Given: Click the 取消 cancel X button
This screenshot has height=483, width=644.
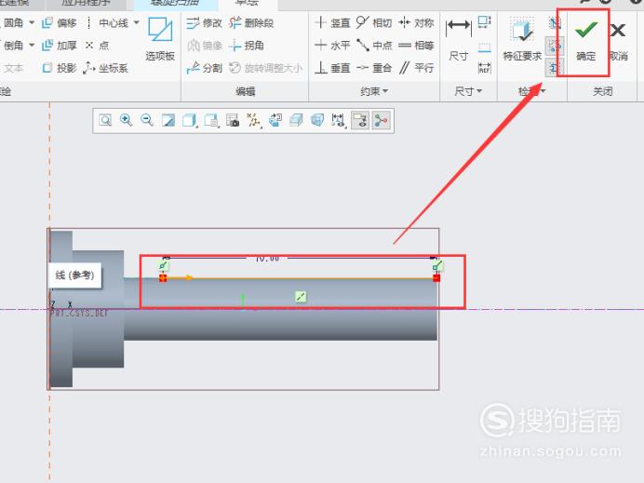Looking at the screenshot, I should 618,41.
